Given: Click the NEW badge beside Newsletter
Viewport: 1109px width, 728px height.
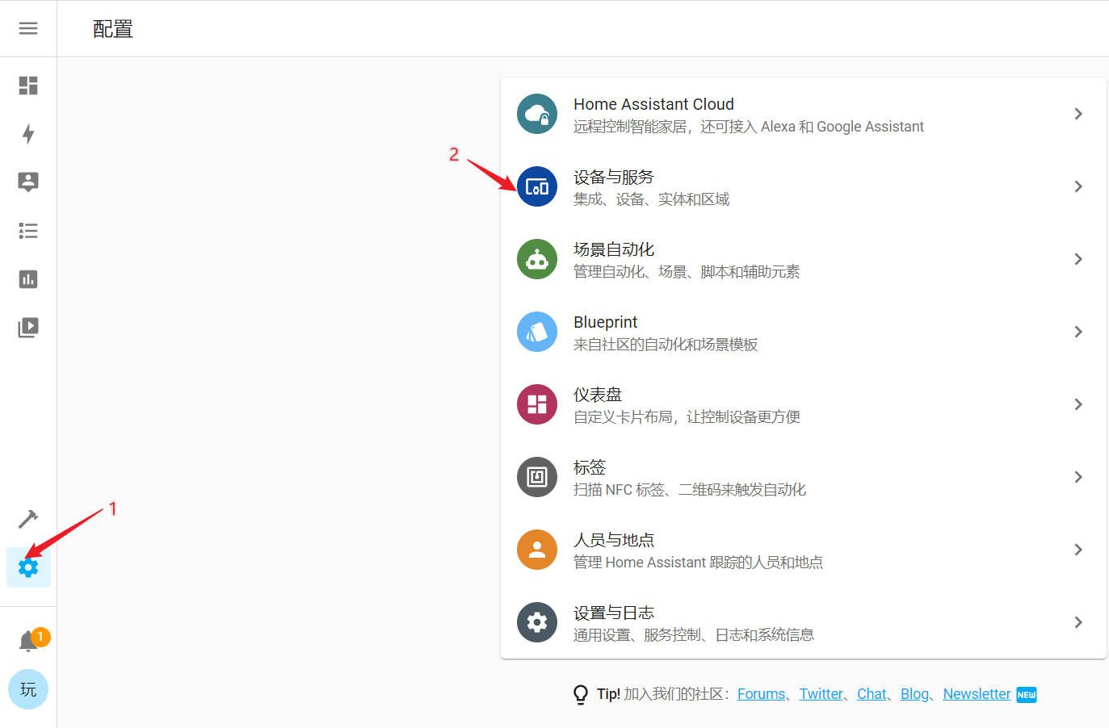Looking at the screenshot, I should [1027, 695].
